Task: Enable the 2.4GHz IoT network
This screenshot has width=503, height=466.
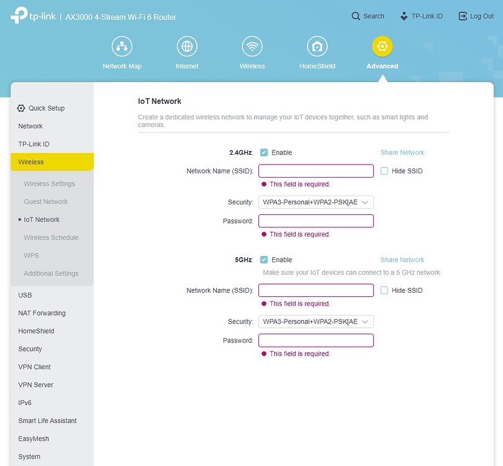Action: 263,152
